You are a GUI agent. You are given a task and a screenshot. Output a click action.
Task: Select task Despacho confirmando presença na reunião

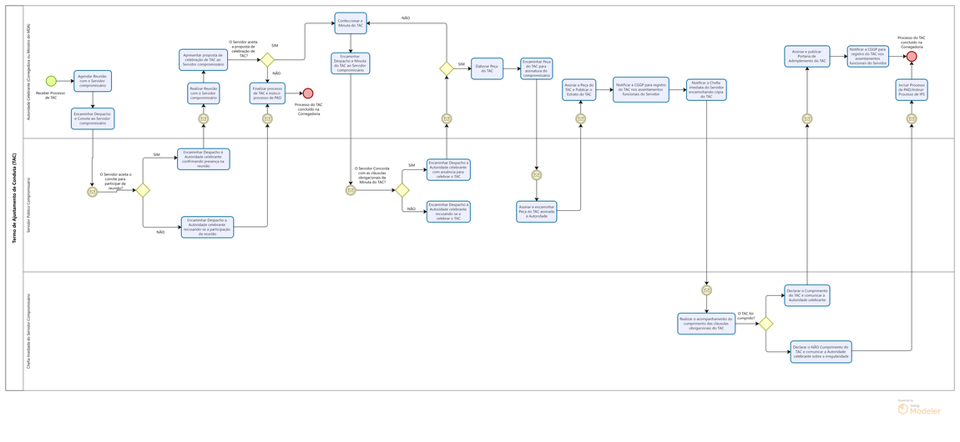204,158
